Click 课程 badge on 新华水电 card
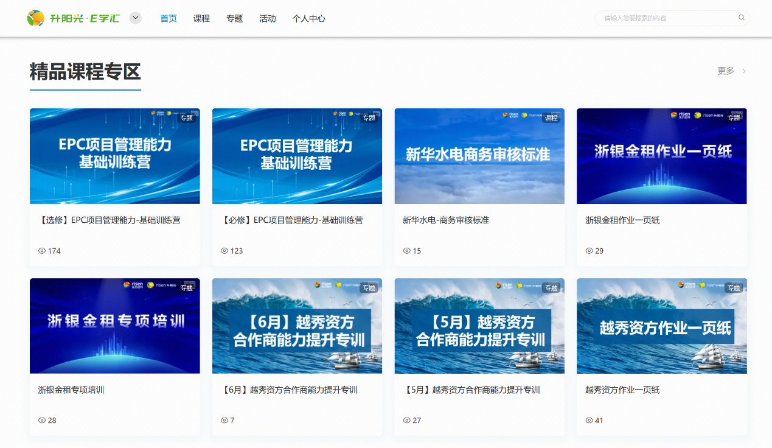772x448 pixels. (x=551, y=118)
